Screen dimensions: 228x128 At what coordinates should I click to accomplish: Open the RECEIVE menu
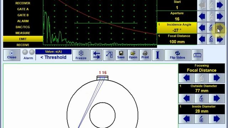point(23,45)
